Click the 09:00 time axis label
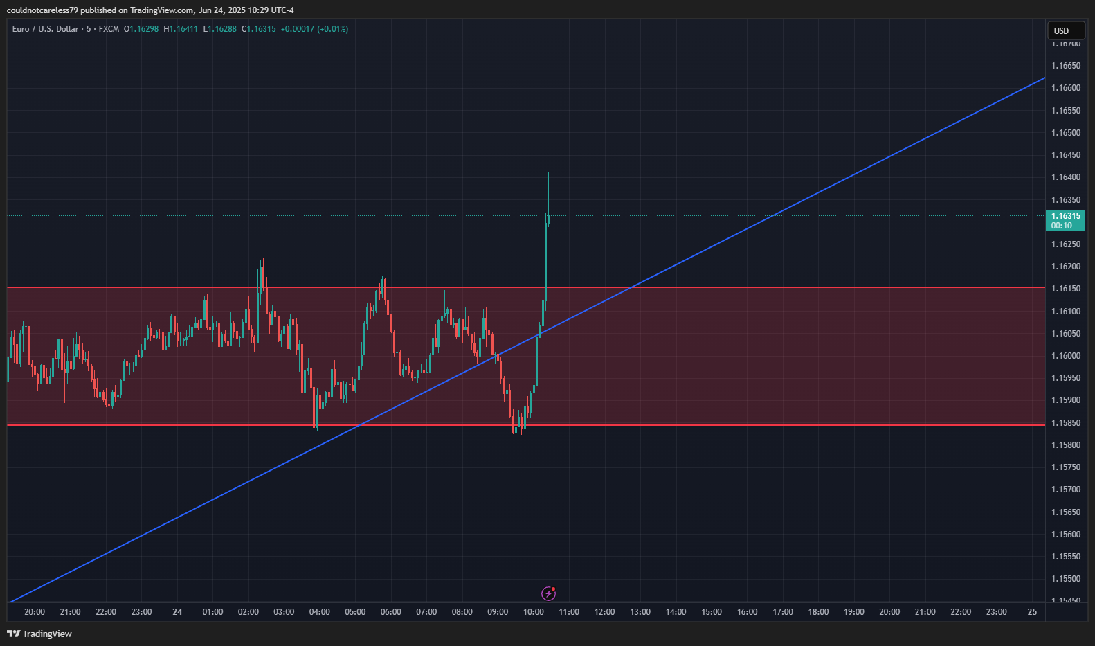The width and height of the screenshot is (1095, 646). pyautogui.click(x=498, y=612)
